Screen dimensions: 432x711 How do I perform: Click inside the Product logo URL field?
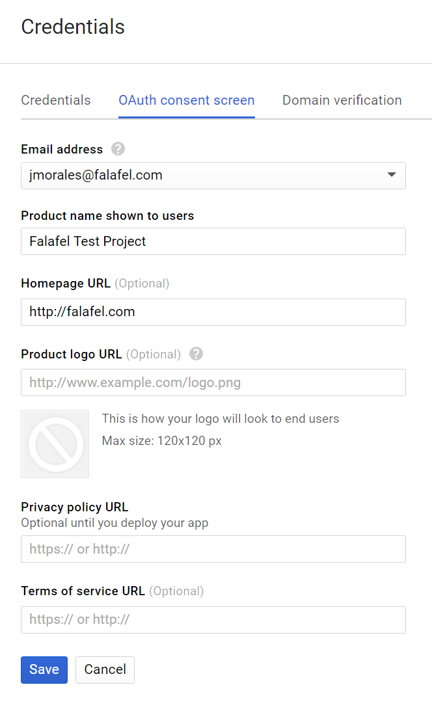point(213,382)
